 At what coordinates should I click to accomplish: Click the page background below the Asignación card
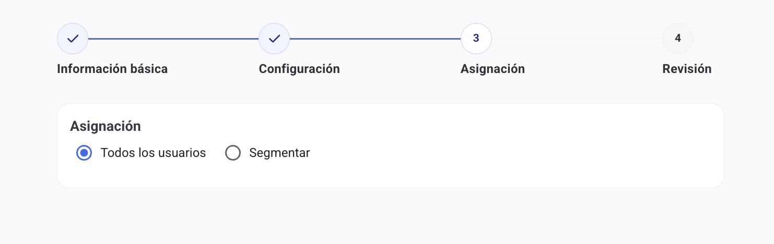[x=386, y=216]
